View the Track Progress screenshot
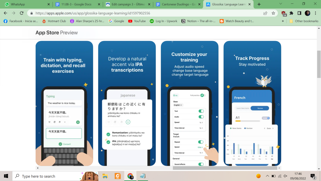Image resolution: width=321 pixels, height=181 pixels. [x=252, y=103]
